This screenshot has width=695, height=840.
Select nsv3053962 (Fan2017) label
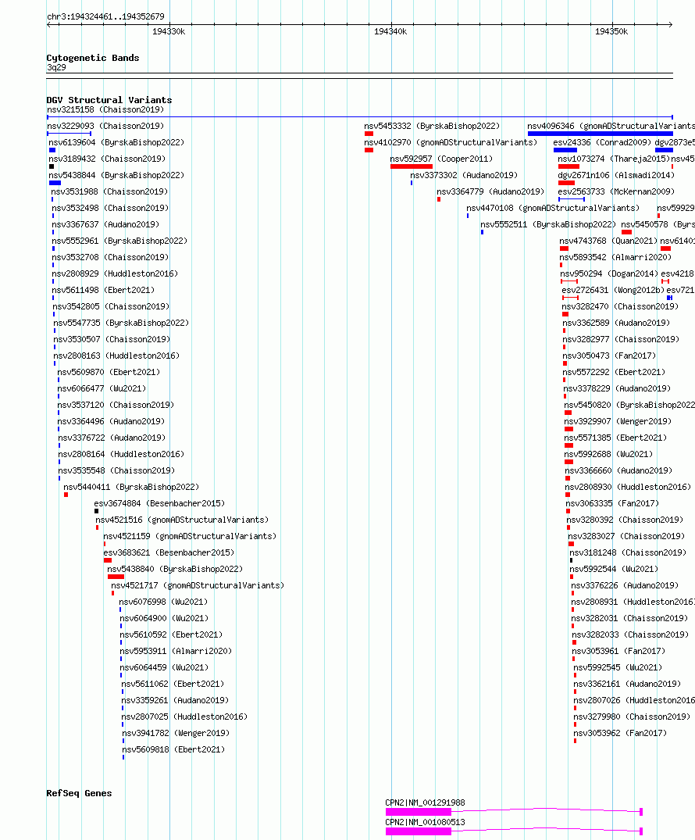point(620,734)
